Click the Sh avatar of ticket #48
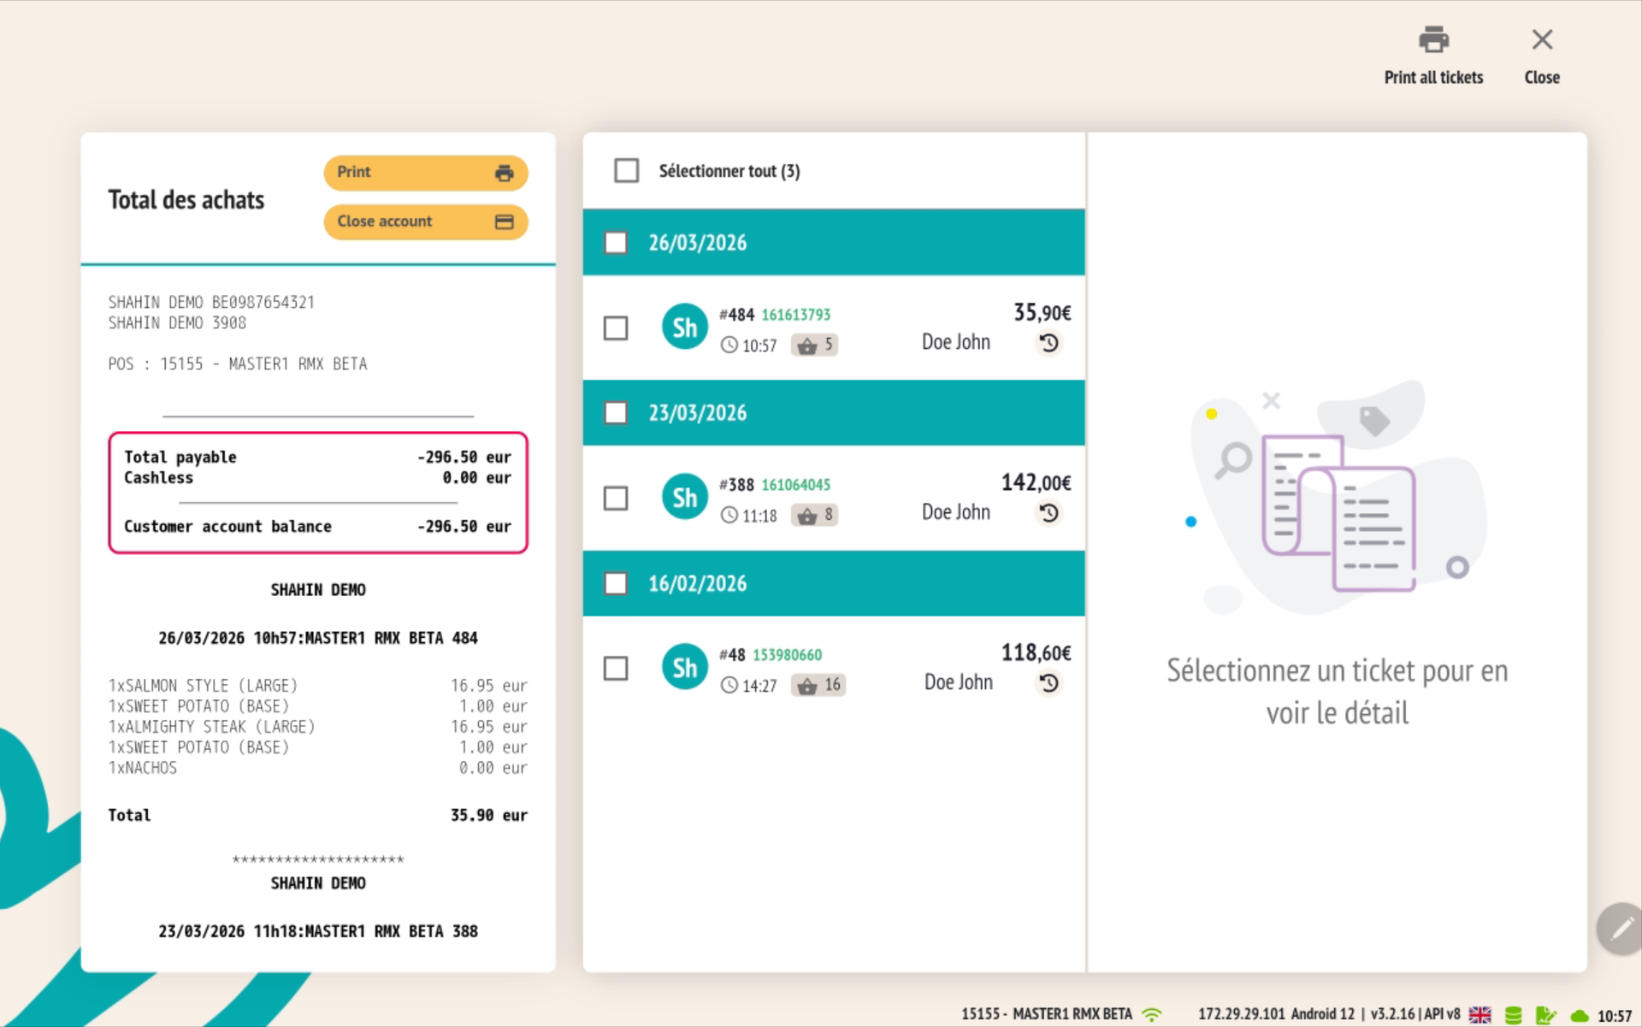This screenshot has height=1027, width=1642. tap(684, 667)
